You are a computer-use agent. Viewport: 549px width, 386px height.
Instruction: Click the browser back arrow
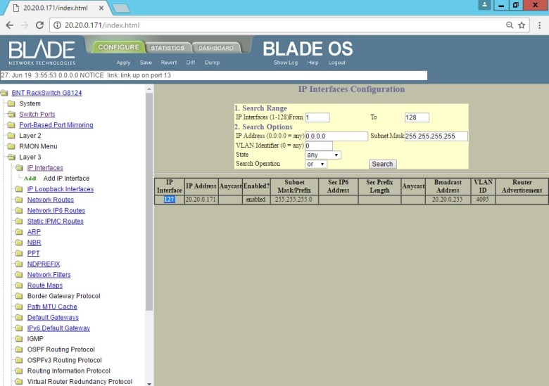pos(10,25)
